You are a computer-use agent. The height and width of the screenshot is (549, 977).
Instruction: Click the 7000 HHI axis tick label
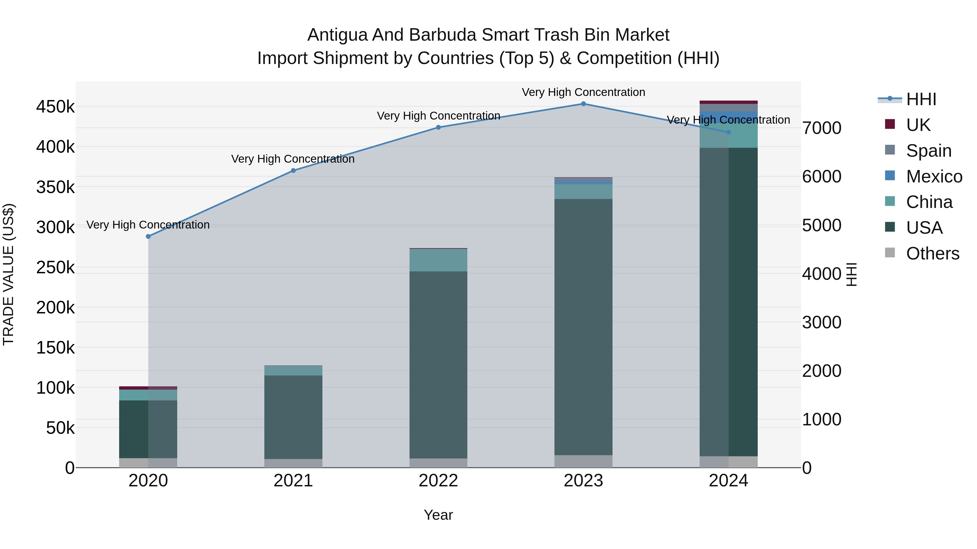tap(822, 128)
